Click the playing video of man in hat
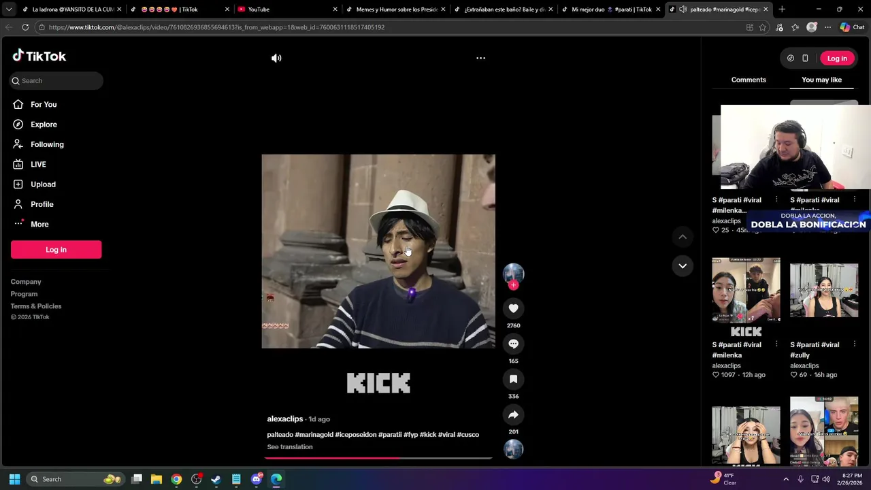871x490 pixels. tap(378, 251)
